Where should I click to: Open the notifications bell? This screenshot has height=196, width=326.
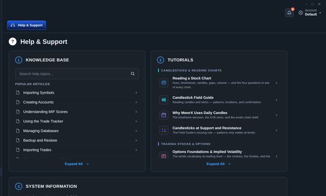(x=289, y=13)
